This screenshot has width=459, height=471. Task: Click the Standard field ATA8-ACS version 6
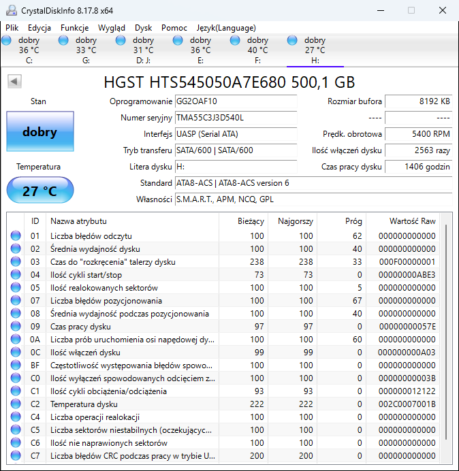(314, 183)
